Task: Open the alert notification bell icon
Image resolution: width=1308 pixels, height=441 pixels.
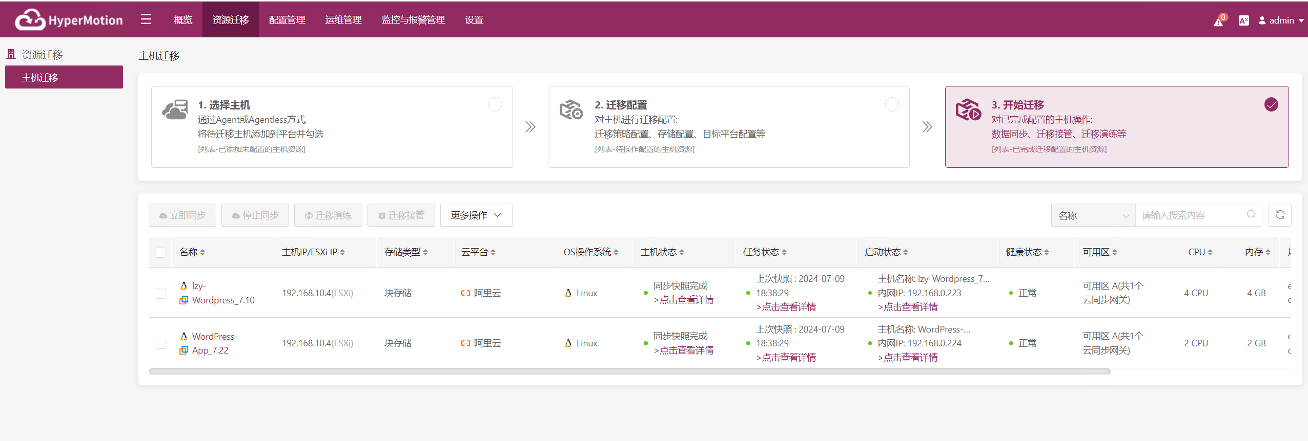Action: point(1219,20)
